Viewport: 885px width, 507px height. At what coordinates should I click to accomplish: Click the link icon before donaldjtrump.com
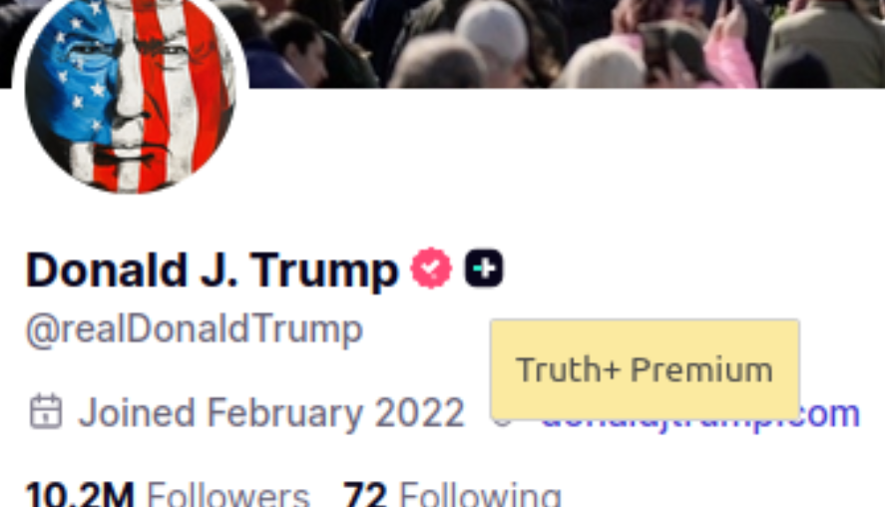coord(502,420)
